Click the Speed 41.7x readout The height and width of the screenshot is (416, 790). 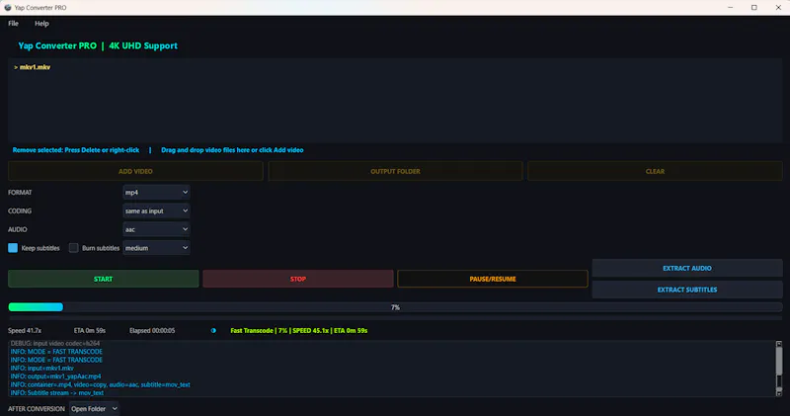pos(25,331)
